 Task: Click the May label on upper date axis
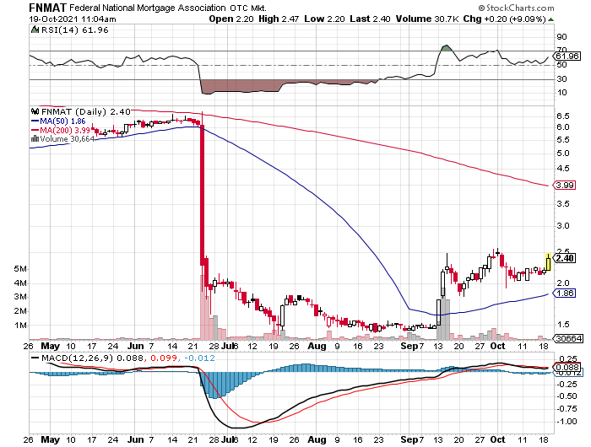[x=50, y=346]
